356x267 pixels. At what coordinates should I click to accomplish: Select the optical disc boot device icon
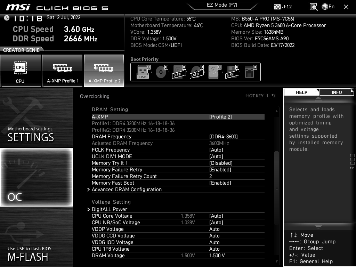(161, 72)
